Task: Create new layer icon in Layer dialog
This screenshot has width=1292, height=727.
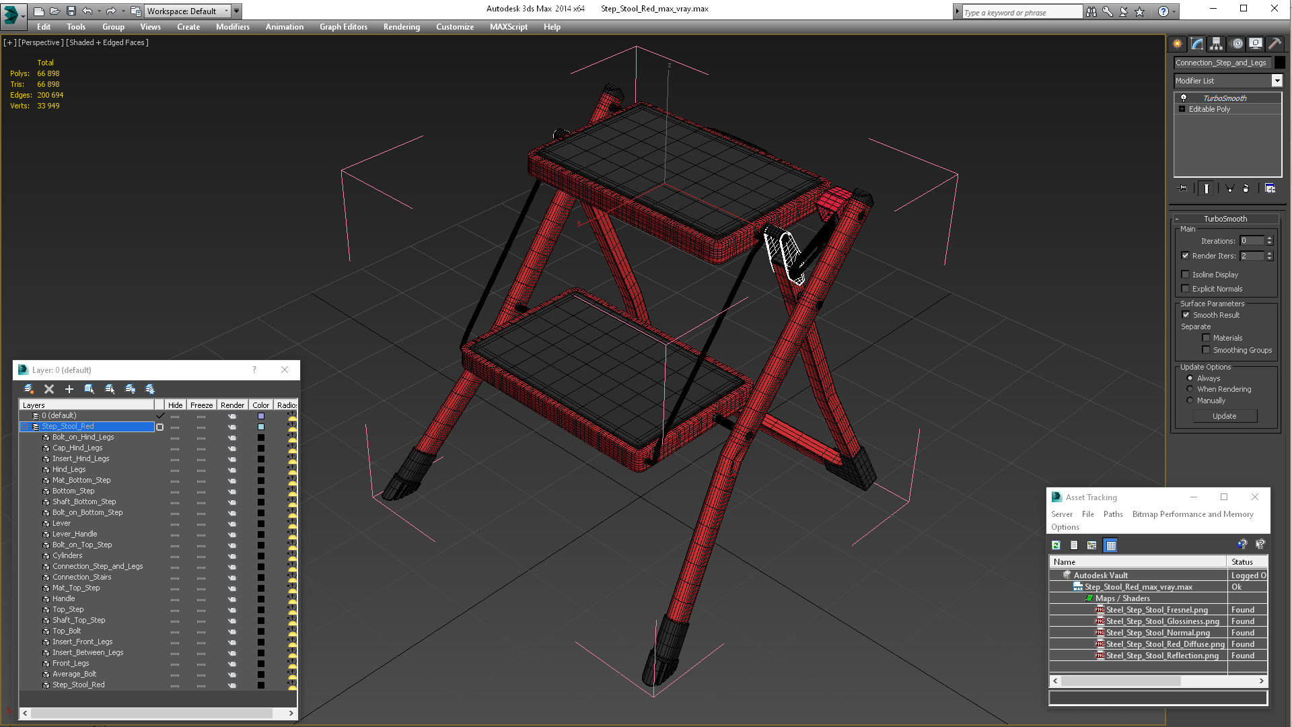Action: (x=29, y=389)
